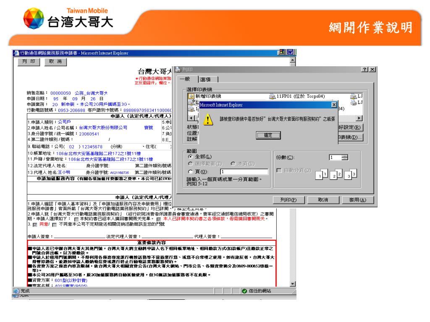This screenshot has width=430, height=322.
Task: Click uniform number 23060541
Action: [89, 134]
